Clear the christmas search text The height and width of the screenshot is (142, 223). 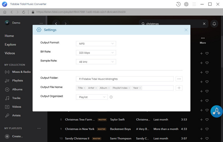click(x=204, y=24)
